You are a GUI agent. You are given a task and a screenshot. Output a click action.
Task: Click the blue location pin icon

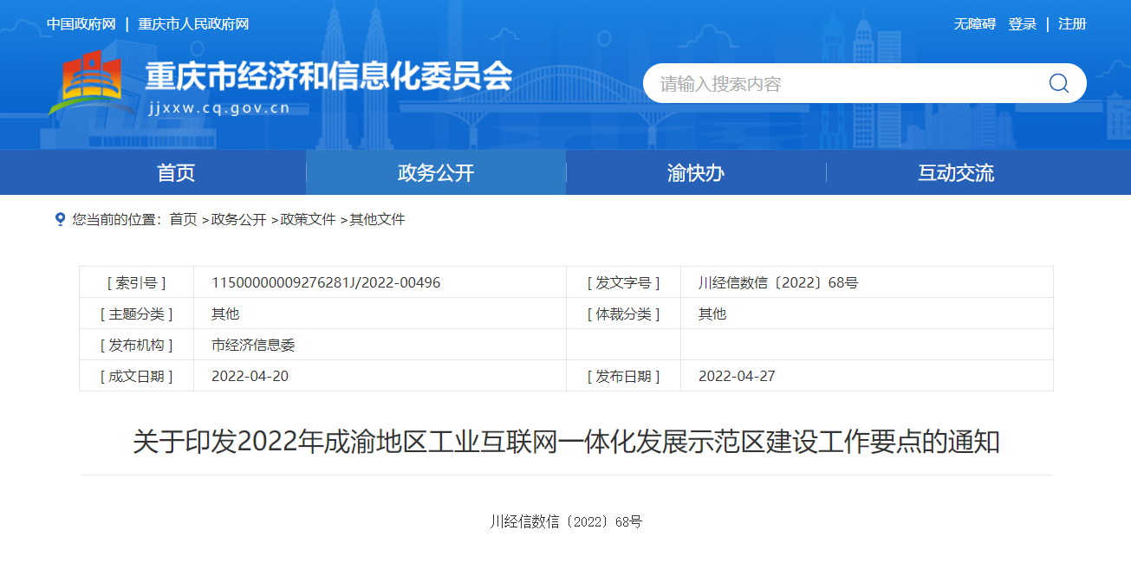(60, 220)
